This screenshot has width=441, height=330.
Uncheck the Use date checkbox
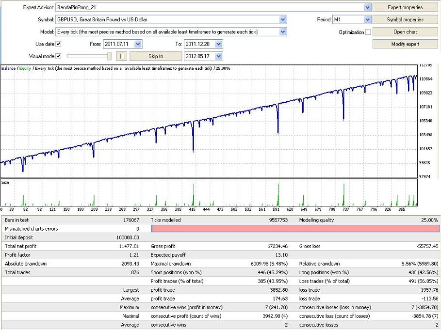(59, 44)
